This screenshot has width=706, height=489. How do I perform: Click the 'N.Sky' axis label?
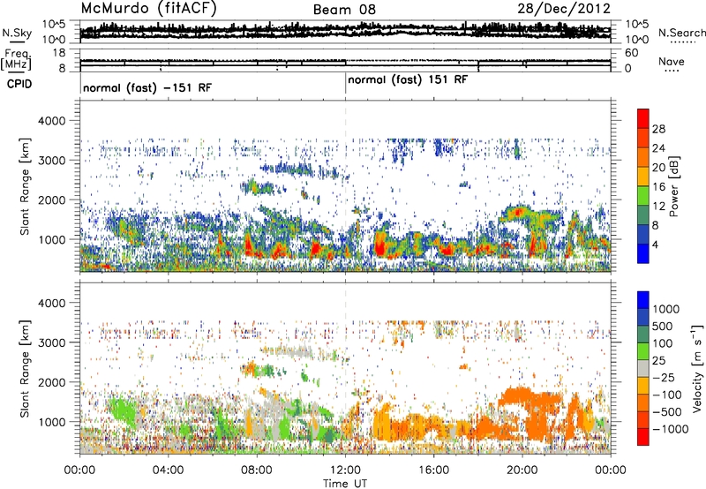pos(17,33)
